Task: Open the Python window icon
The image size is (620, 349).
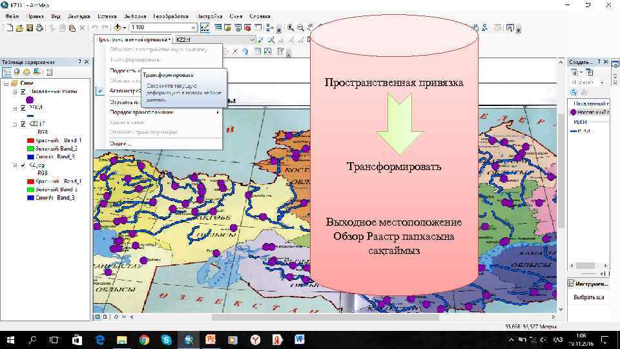Action: (x=258, y=28)
